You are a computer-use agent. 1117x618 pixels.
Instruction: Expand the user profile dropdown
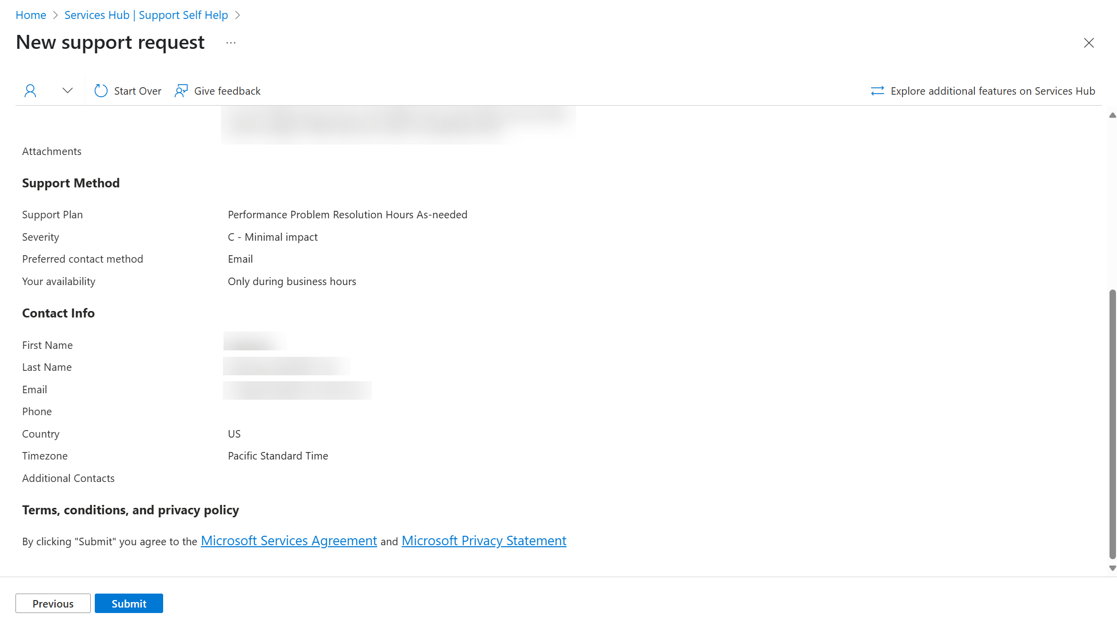(x=68, y=91)
